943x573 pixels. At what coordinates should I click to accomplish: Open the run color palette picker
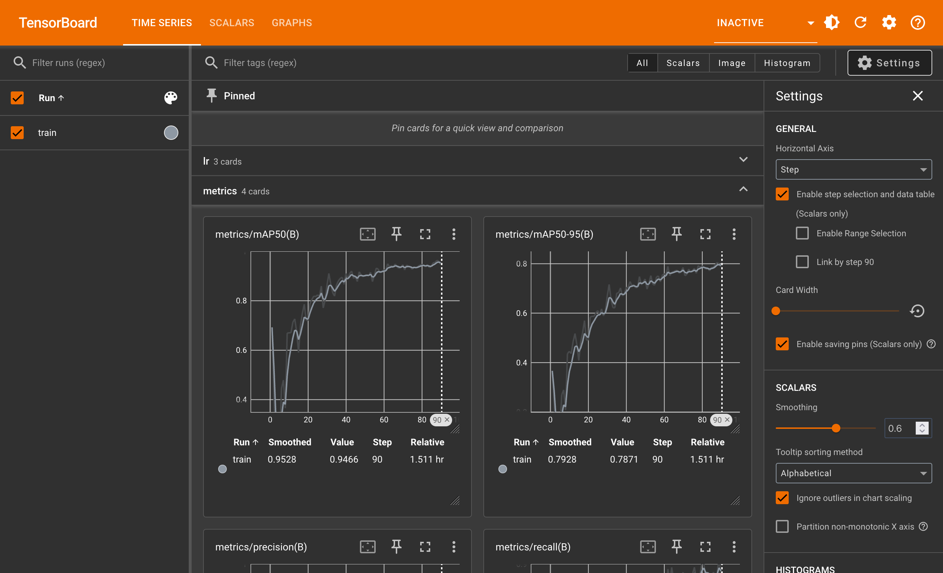(171, 98)
